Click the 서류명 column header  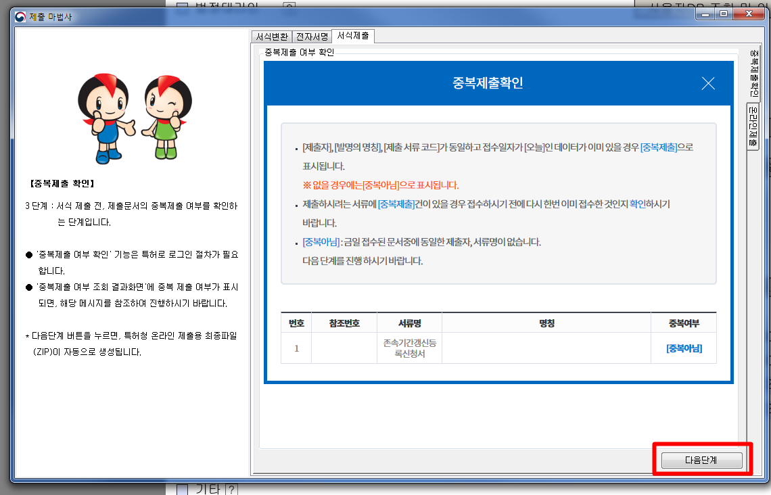(x=410, y=323)
